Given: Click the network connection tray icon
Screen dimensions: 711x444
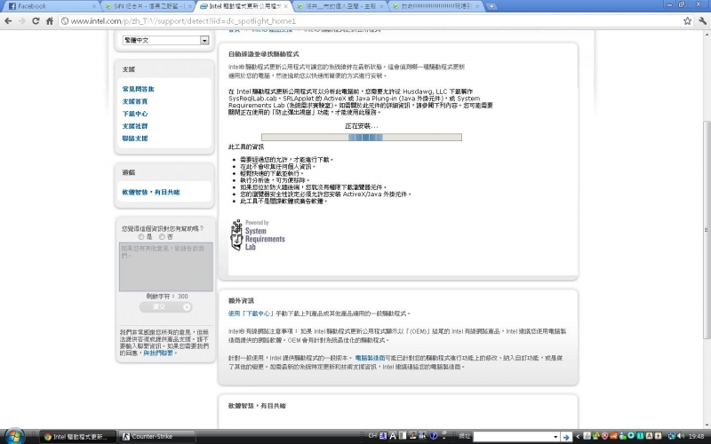Looking at the screenshot, I should pyautogui.click(x=672, y=436).
